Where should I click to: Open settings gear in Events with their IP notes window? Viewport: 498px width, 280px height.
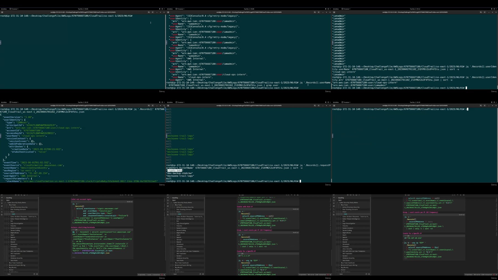(203, 274)
